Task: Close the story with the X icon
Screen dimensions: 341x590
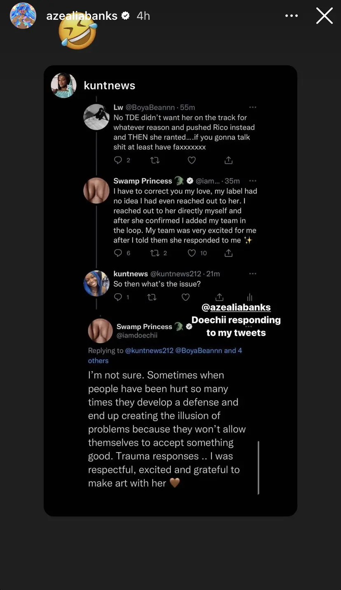Action: pyautogui.click(x=325, y=16)
